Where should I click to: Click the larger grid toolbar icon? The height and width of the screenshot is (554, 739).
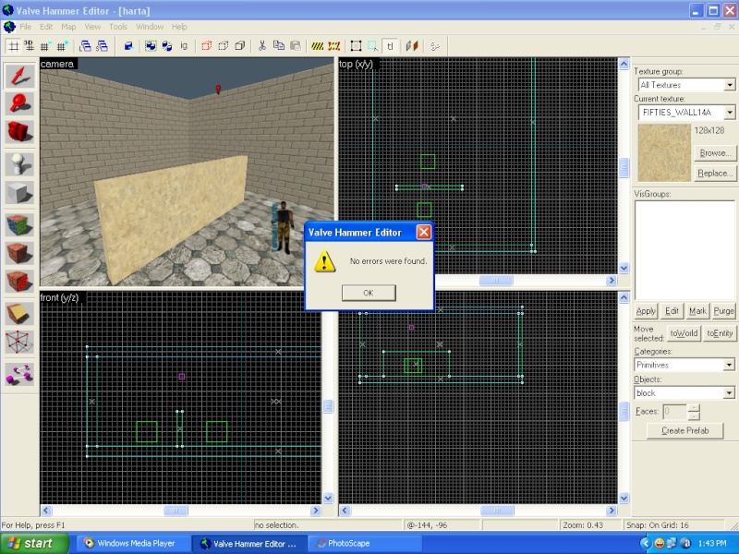point(62,46)
